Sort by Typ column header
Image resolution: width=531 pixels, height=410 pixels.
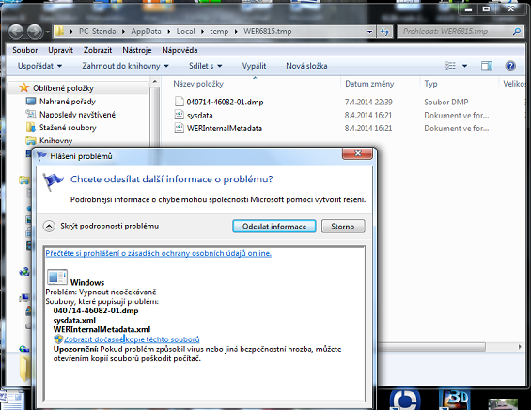pos(430,84)
